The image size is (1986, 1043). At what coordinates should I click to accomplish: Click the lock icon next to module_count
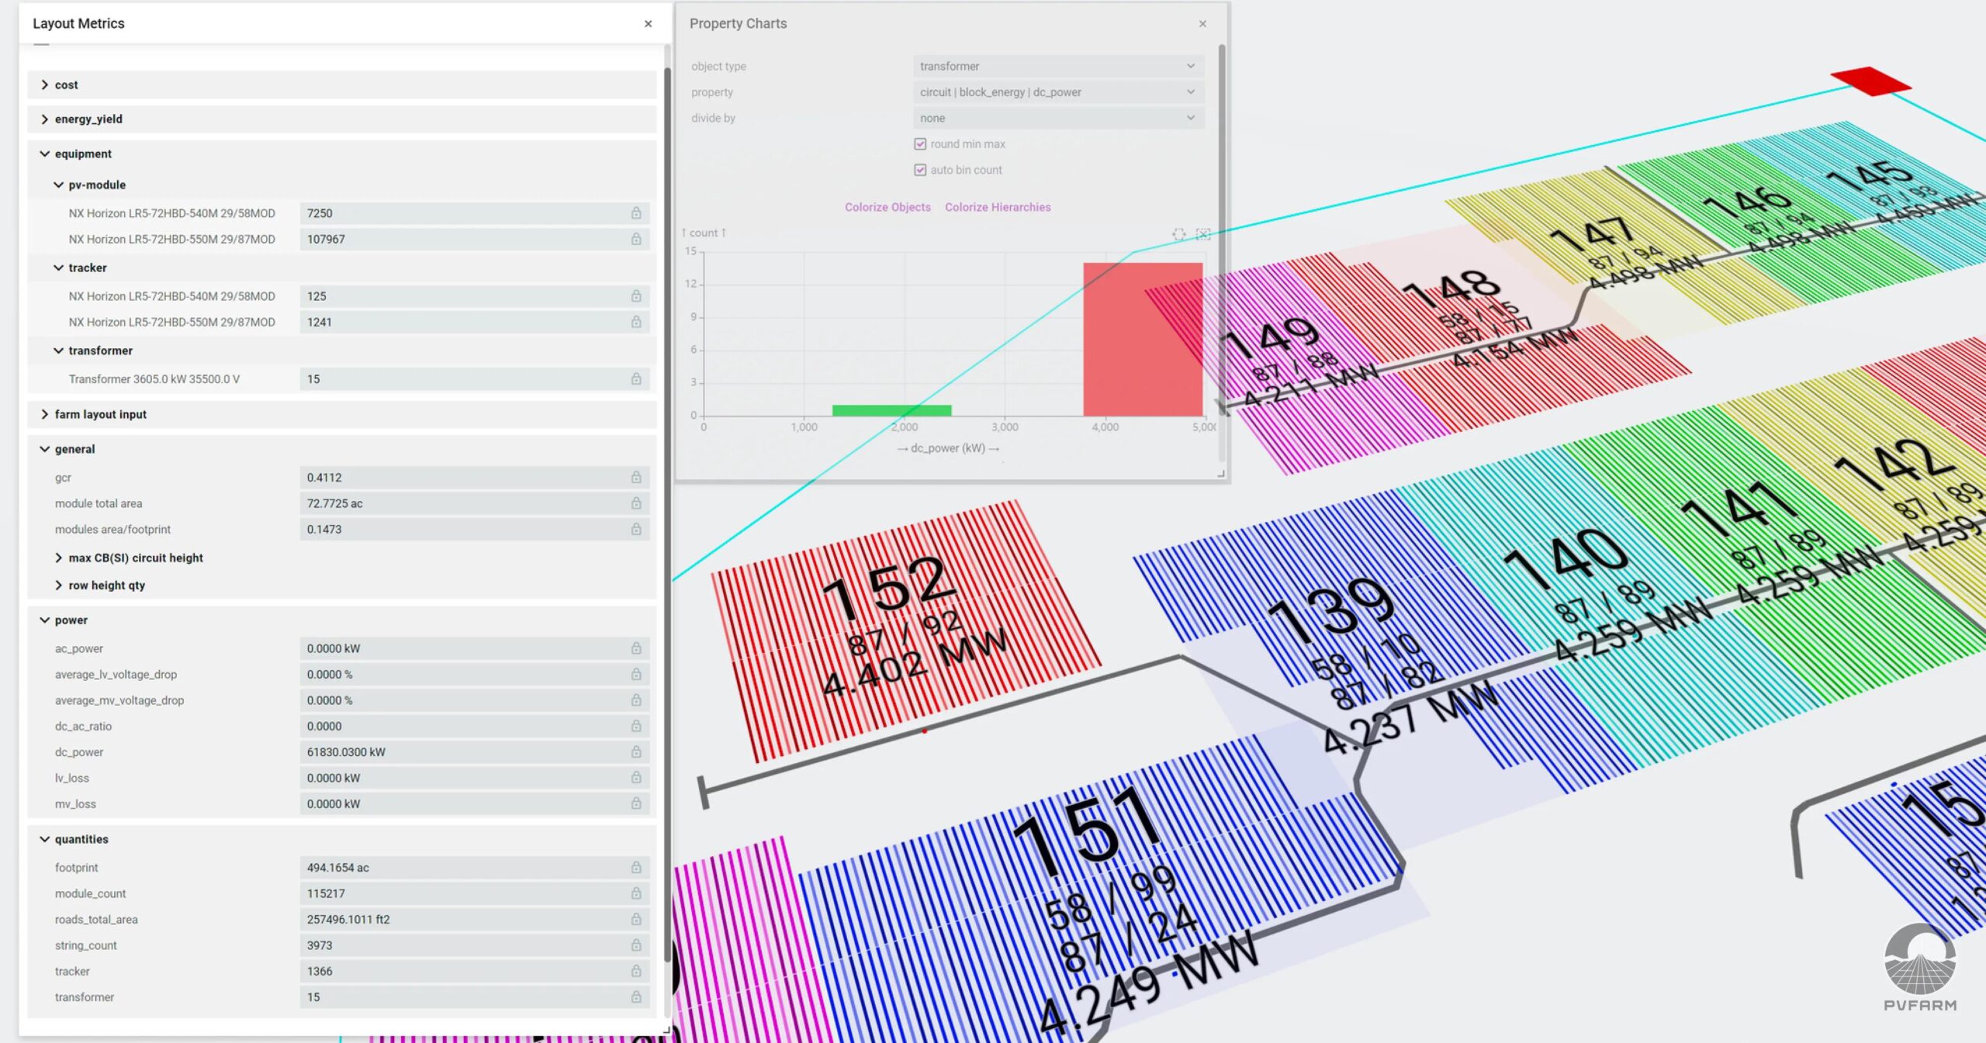636,893
